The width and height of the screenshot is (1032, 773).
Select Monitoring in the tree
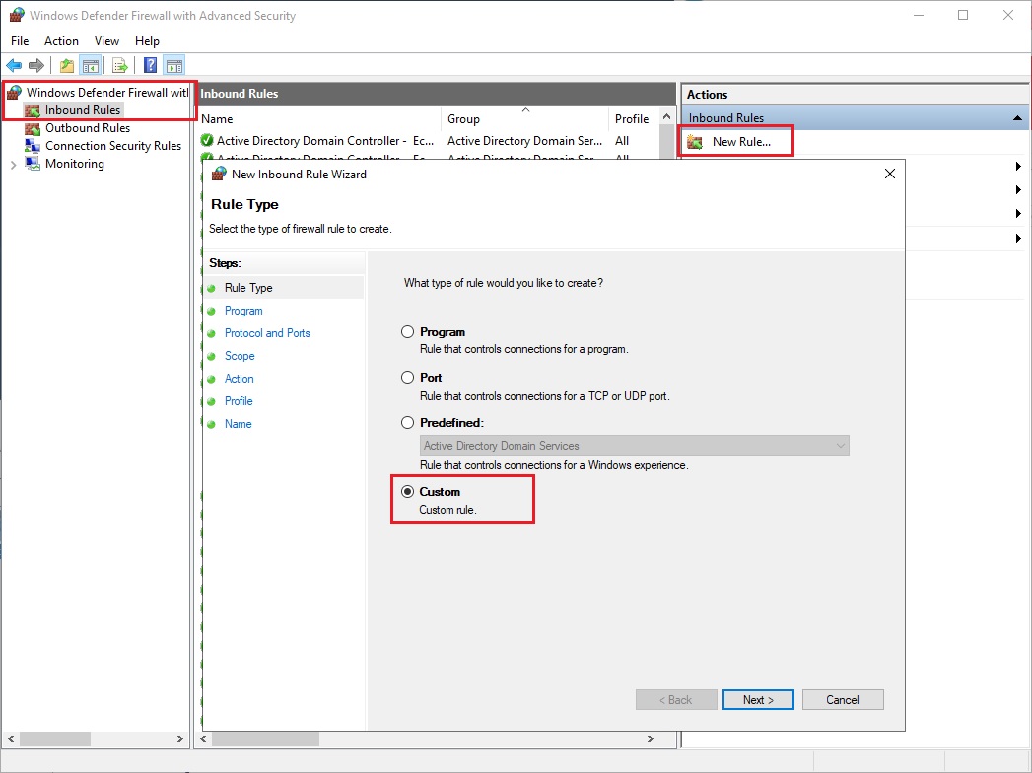click(x=74, y=164)
